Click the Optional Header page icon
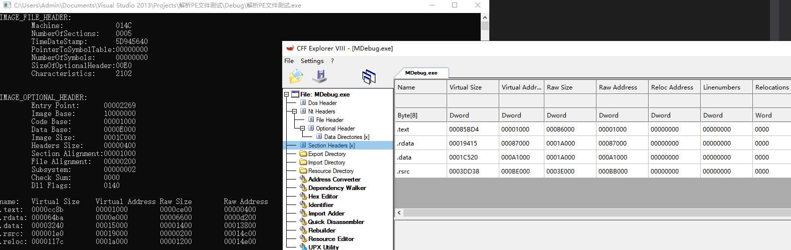This screenshot has height=250, width=791. pos(311,128)
